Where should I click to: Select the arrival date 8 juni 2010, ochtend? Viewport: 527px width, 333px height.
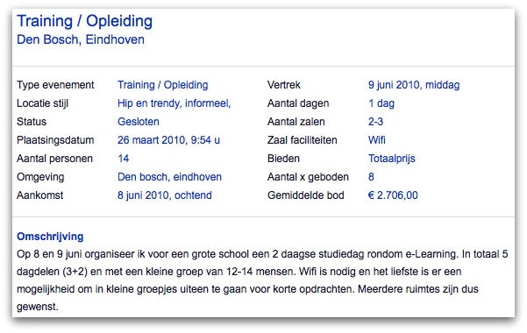click(165, 195)
